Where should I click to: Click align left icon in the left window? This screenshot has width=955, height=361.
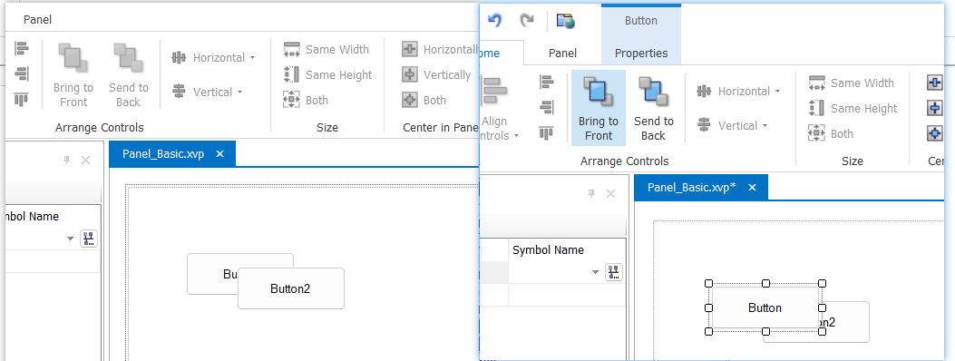click(22, 48)
